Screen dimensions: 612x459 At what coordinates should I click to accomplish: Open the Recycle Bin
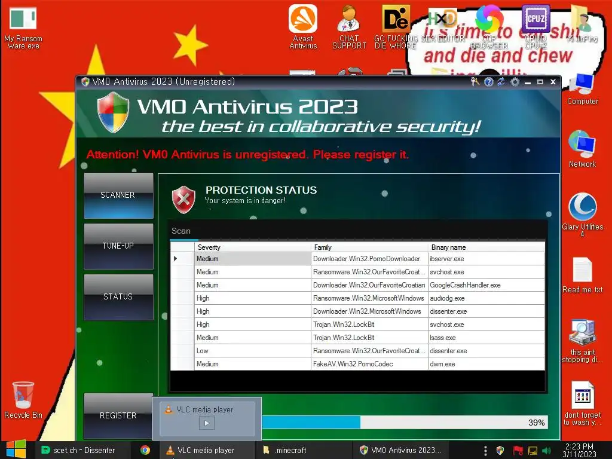click(23, 400)
